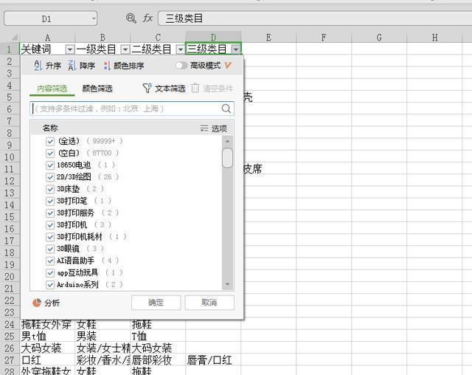Viewport: 472px width, 375px height.
Task: Open filter dropdown for 二级类目 column
Action: tap(180, 49)
